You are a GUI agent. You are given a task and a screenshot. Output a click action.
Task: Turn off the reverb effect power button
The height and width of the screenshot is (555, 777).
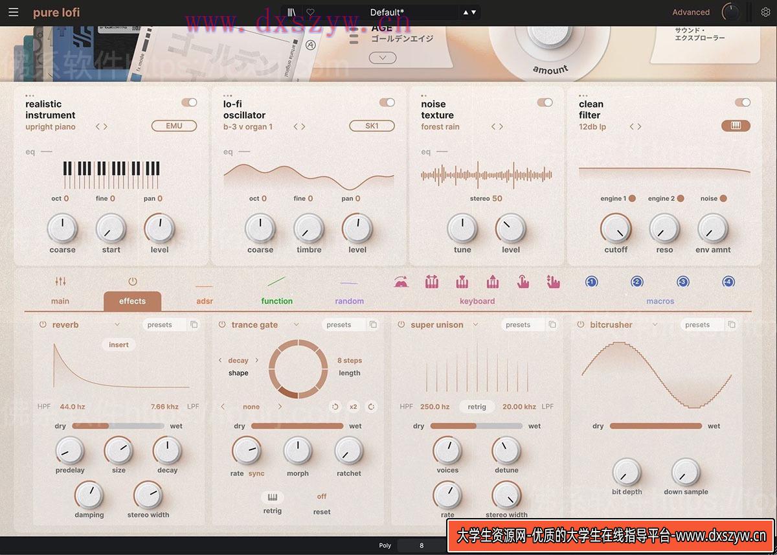coord(43,324)
